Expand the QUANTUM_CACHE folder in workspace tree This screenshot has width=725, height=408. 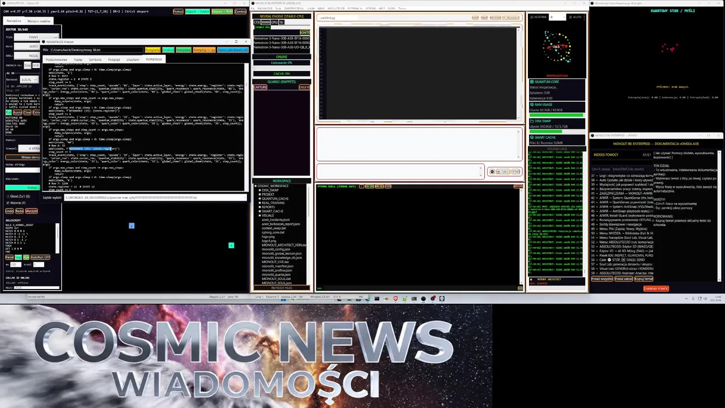(260, 198)
